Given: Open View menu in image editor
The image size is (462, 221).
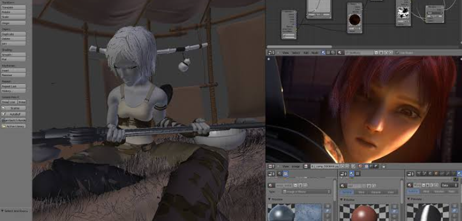Looking at the screenshot, I should click(286, 166).
